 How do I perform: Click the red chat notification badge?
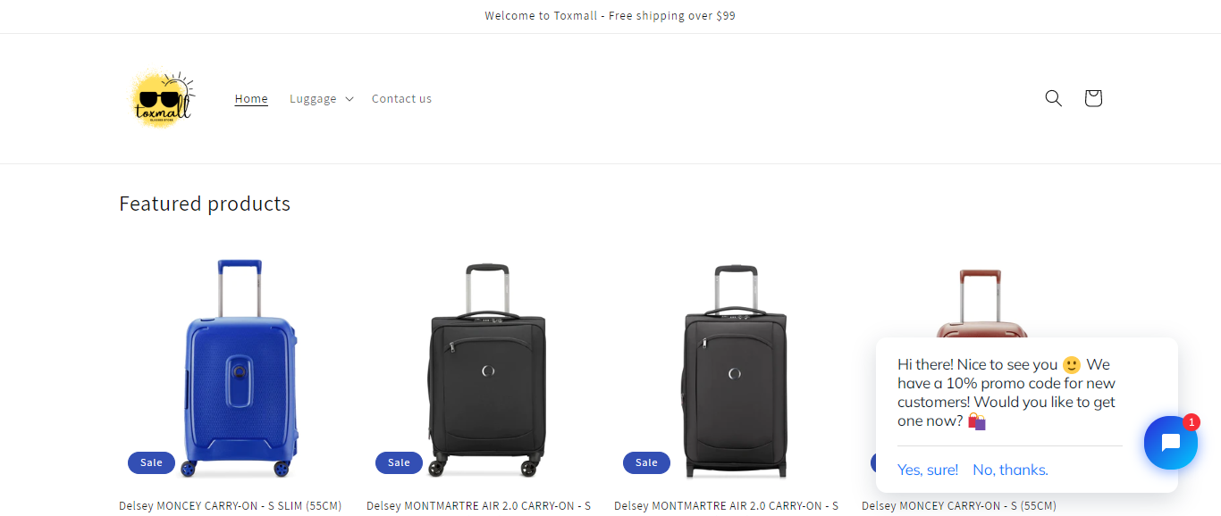[x=1191, y=422]
